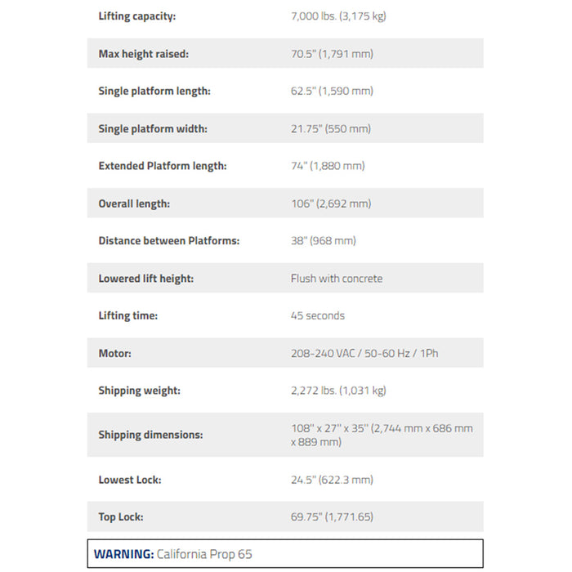Select the Overall length row
This screenshot has height=572, width=572.
(285, 203)
